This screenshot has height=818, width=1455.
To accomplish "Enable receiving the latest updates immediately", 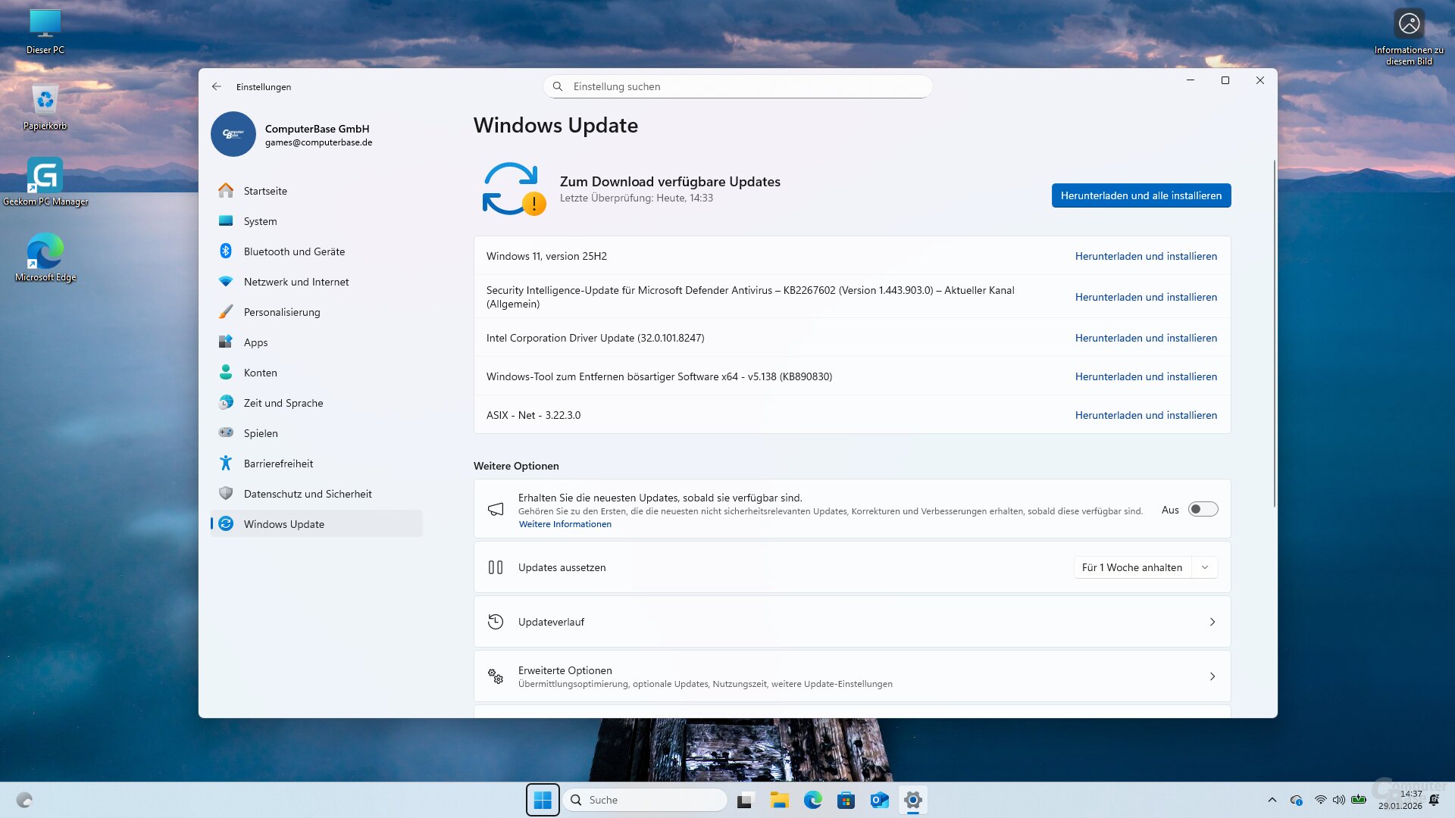I will tap(1202, 509).
